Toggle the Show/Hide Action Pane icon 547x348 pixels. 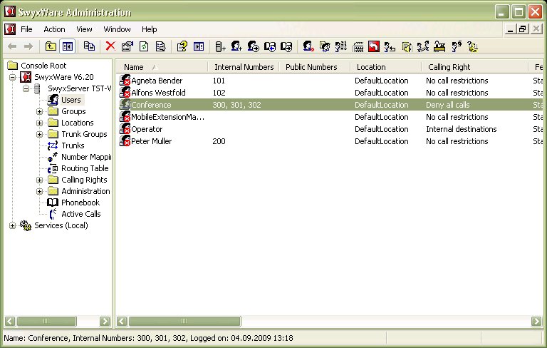click(x=199, y=46)
